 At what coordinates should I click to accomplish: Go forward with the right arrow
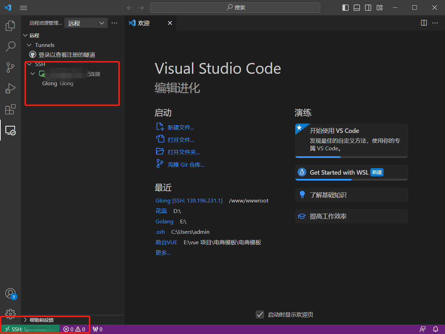[141, 8]
